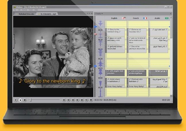This screenshot has height=131, width=186.
Task: Click the Stop playback button
Action: pyautogui.click(x=25, y=100)
